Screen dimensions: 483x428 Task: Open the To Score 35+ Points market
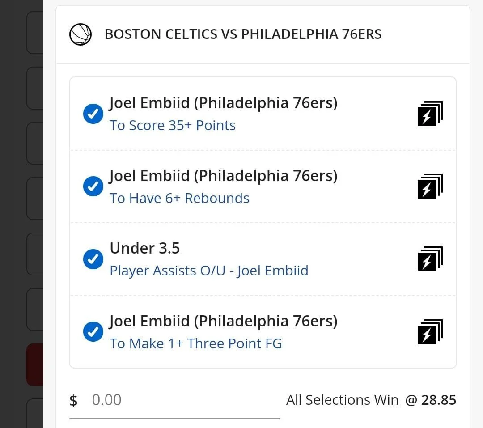pyautogui.click(x=173, y=126)
